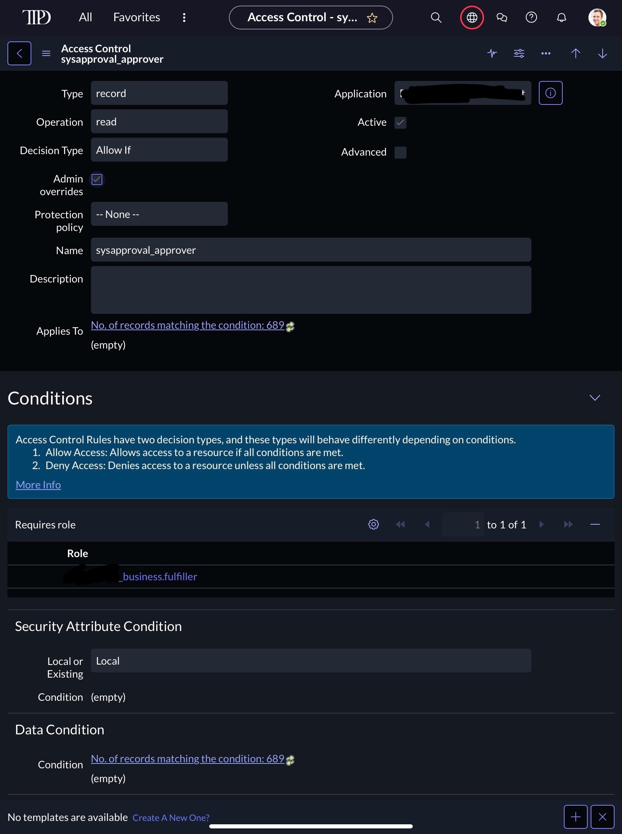The image size is (622, 834).
Task: Open the Decision Type dropdown
Action: tap(159, 150)
